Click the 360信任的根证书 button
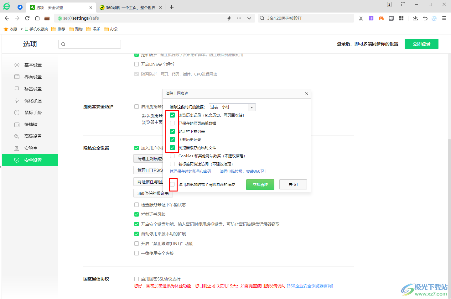 point(153,193)
